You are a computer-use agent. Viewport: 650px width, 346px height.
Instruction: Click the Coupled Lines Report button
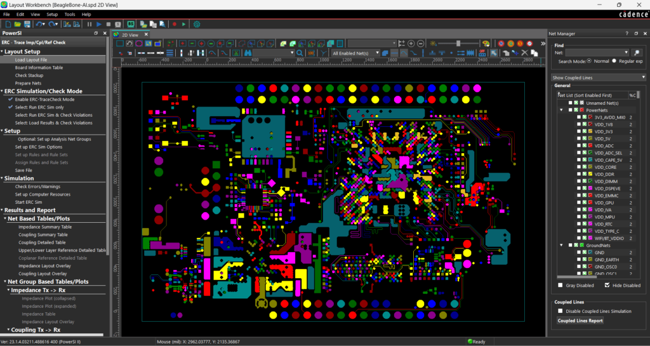tap(580, 321)
